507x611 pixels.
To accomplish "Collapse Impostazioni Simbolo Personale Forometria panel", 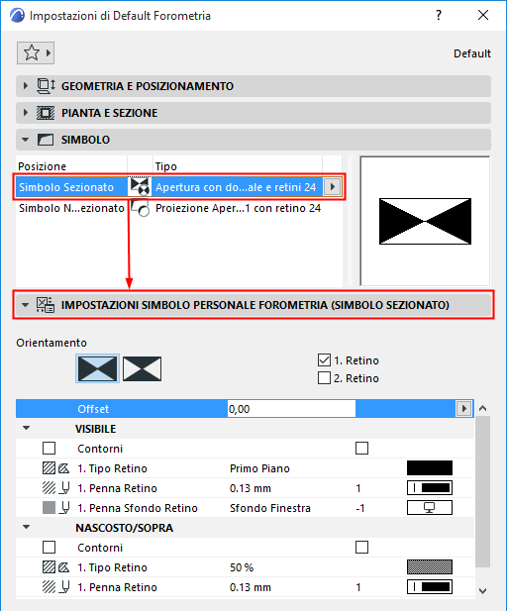I will tap(26, 305).
